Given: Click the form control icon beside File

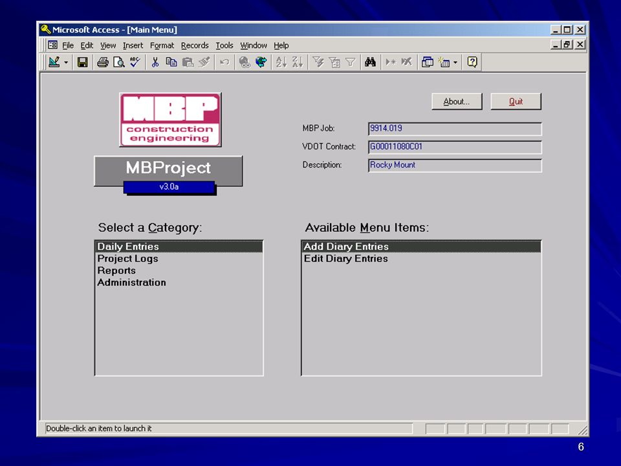Looking at the screenshot, I should (x=52, y=45).
